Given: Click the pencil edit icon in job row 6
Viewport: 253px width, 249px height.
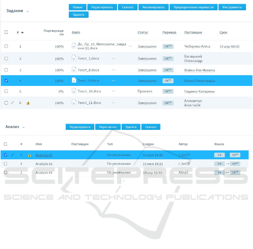Looking at the screenshot, I should (x=12, y=103).
